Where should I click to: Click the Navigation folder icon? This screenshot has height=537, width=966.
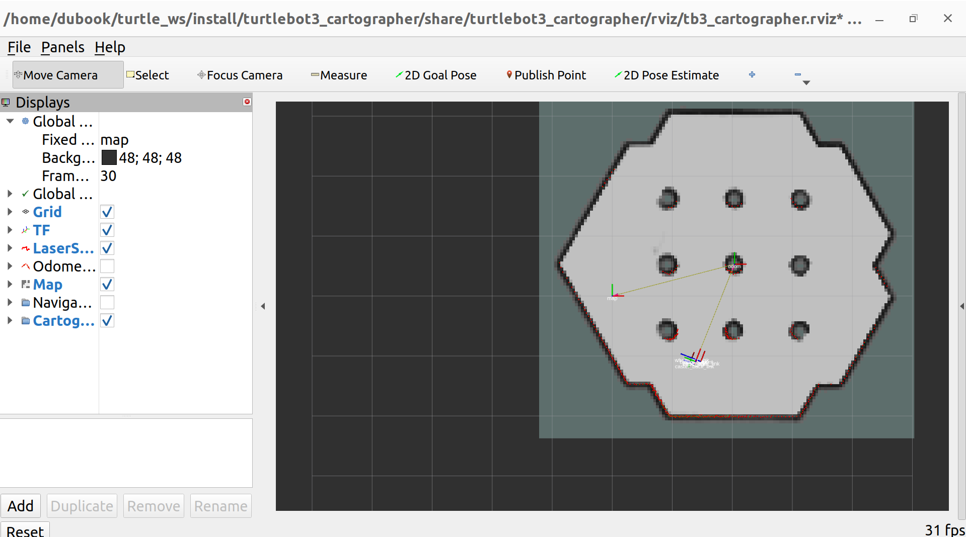coord(26,303)
